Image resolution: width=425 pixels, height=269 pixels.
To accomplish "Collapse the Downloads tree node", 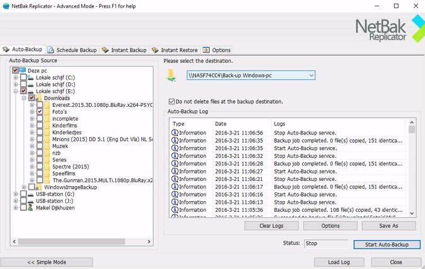I will [x=24, y=98].
